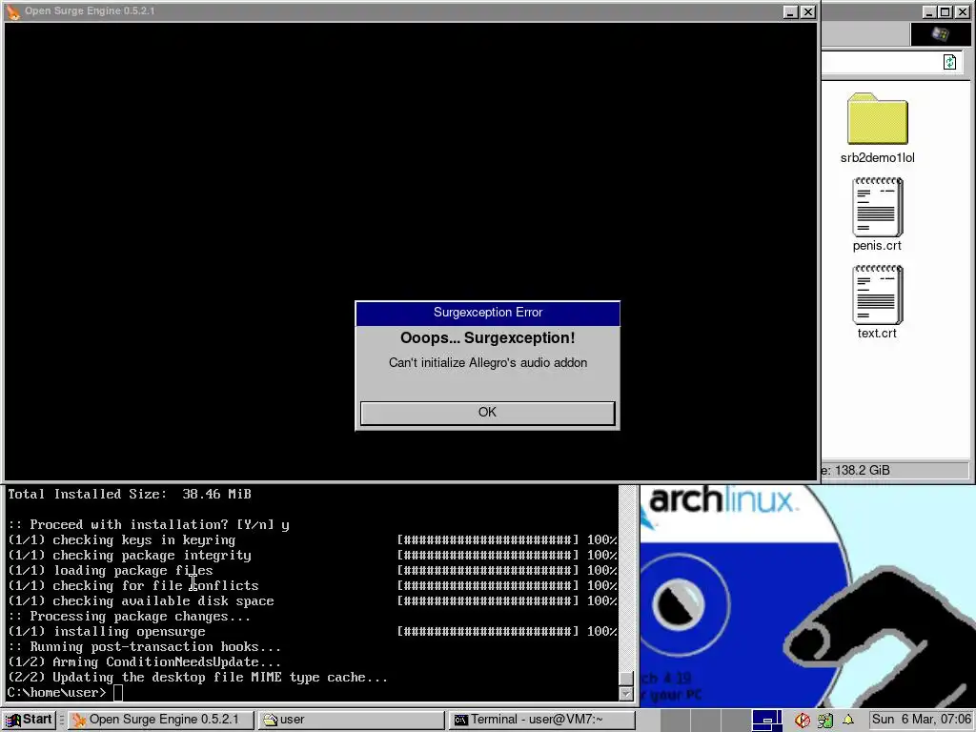Click the taskbar grip handle beside Start

[x=62, y=721]
